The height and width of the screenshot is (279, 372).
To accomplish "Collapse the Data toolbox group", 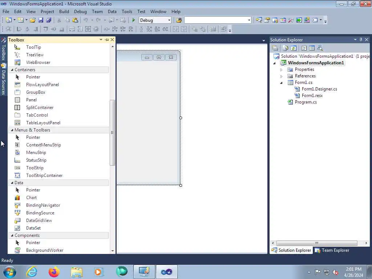I will 12,182.
